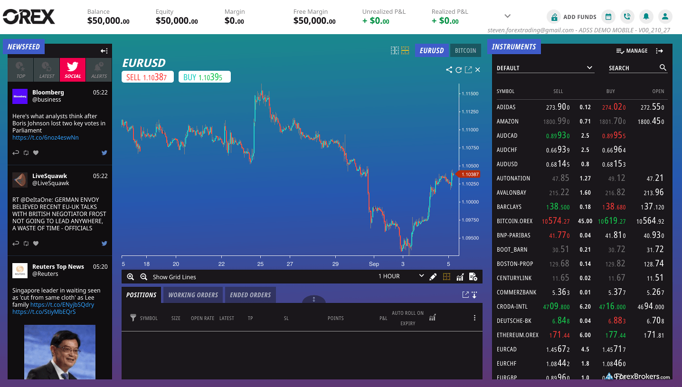Filter positions by symbol funnel icon
Image resolution: width=682 pixels, height=387 pixels.
(133, 318)
